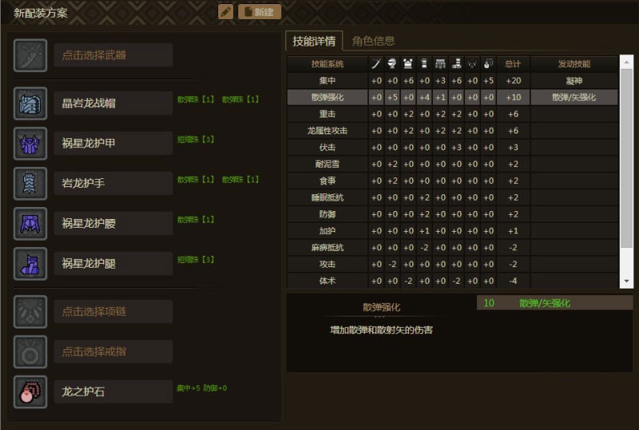639x430 pixels.
Task: Select the 技能详情 tab
Action: [314, 41]
